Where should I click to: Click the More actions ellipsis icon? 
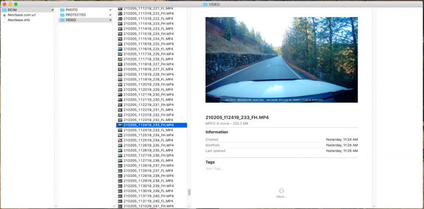pyautogui.click(x=282, y=191)
